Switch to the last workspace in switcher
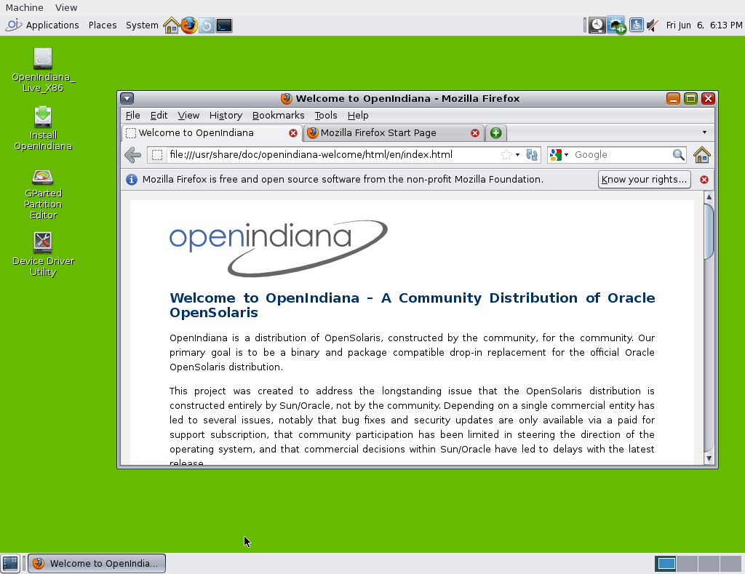 click(x=730, y=564)
